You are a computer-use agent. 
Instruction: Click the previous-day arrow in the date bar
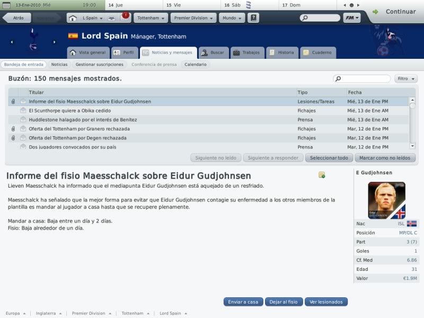pos(345,5)
